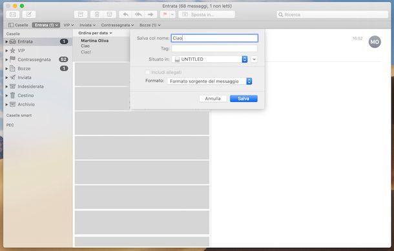Open the flag color dropdown arrow
The height and width of the screenshot is (251, 394).
172,15
